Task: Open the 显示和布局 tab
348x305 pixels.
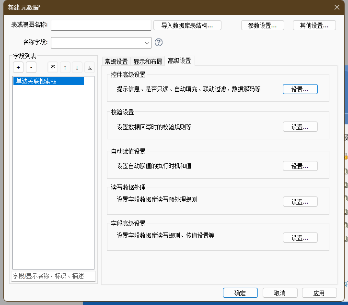Action: click(148, 61)
